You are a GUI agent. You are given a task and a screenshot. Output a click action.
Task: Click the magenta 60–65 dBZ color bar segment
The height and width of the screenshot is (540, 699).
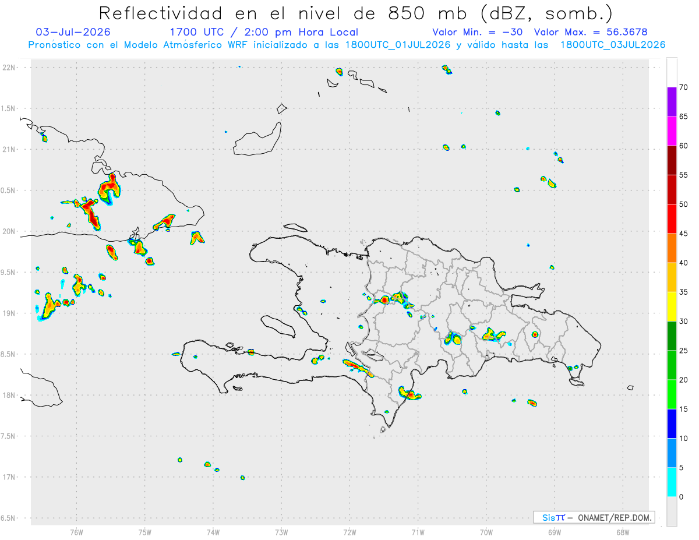[x=672, y=131]
